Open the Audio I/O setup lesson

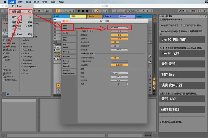[x=182, y=99]
